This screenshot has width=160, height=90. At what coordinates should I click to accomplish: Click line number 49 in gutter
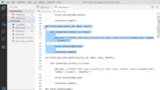40,26
